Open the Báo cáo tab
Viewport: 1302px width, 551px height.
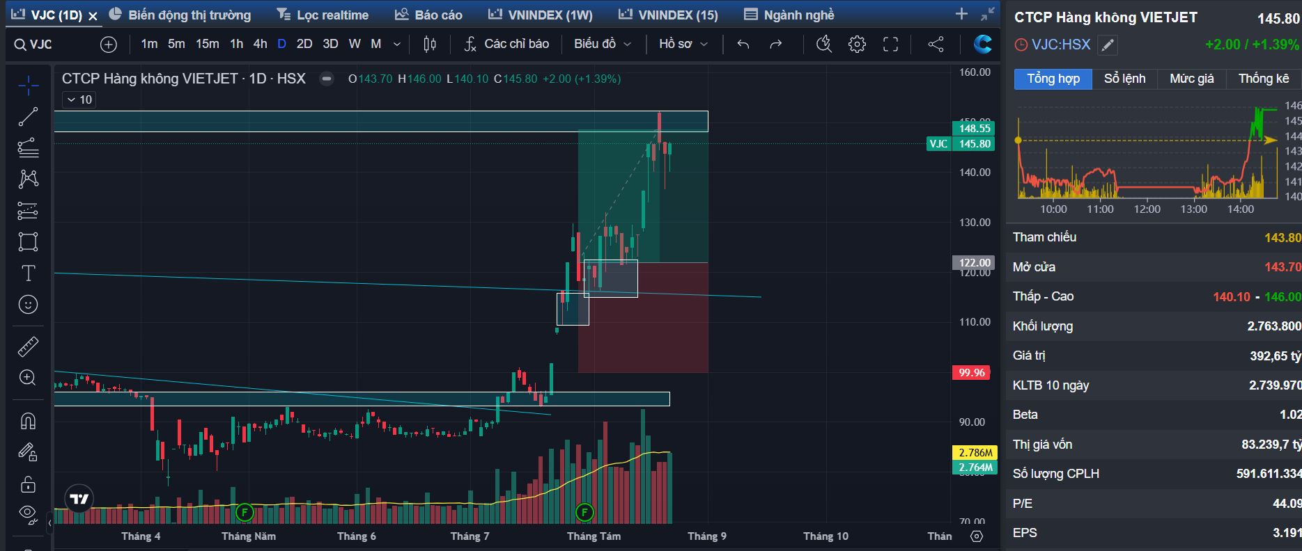(x=428, y=15)
